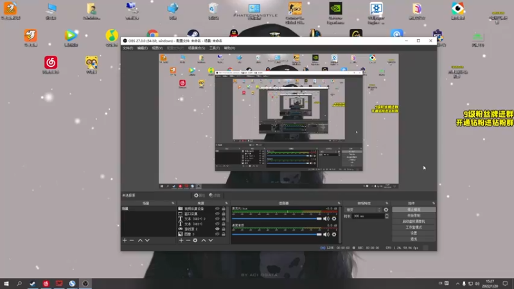Click the Stop Streaming button
The image size is (514, 289).
414,210
